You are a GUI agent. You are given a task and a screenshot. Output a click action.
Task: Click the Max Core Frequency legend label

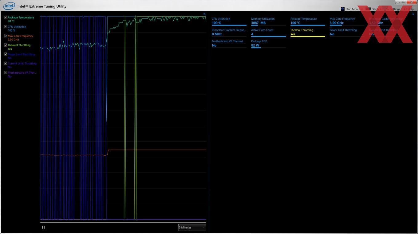(20, 36)
